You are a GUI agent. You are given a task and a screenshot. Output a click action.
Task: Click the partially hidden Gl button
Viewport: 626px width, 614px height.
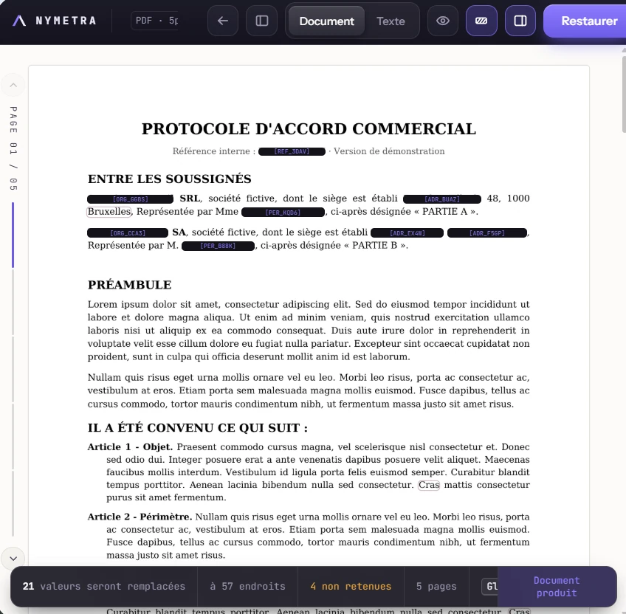point(490,586)
